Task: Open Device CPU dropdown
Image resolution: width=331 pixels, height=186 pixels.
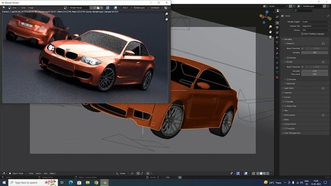Action: 315,30
